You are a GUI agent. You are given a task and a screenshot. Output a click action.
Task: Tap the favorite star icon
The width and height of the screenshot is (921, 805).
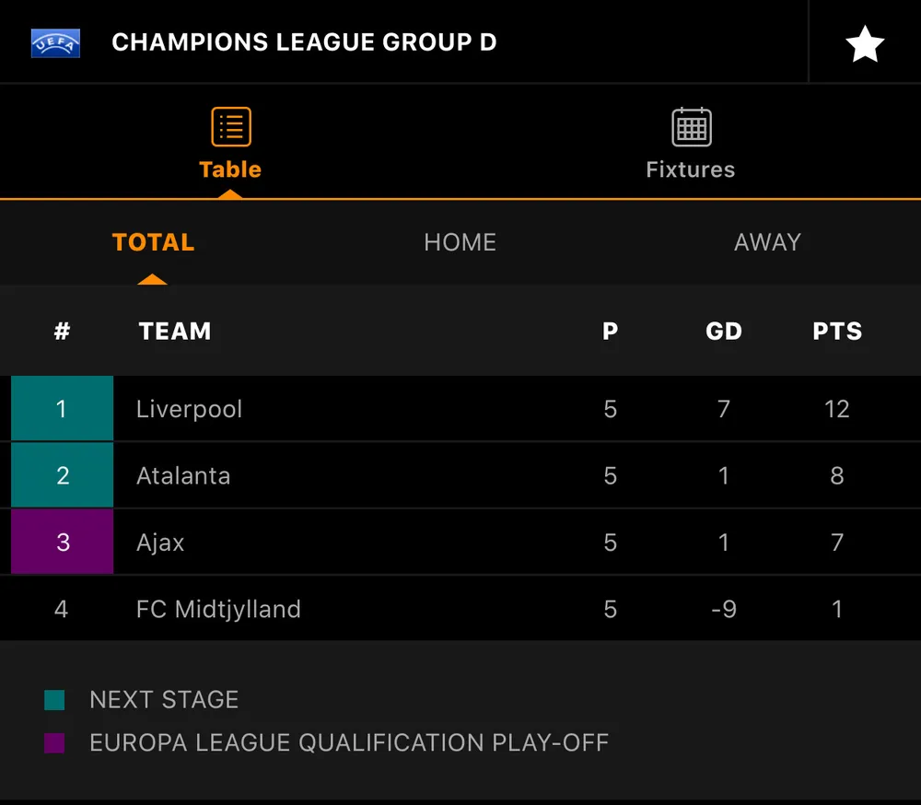[x=865, y=43]
